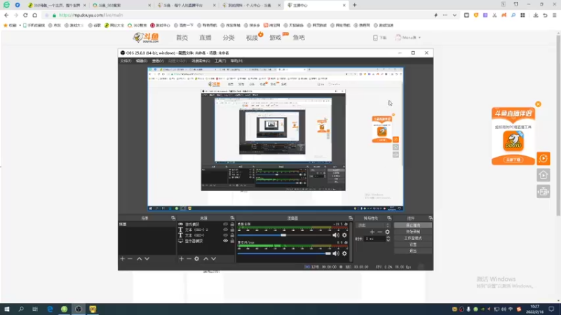Click the start recording button in Controls
The width and height of the screenshot is (561, 315).
tap(413, 232)
